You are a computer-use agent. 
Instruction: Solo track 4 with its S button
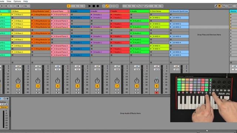point(58,90)
